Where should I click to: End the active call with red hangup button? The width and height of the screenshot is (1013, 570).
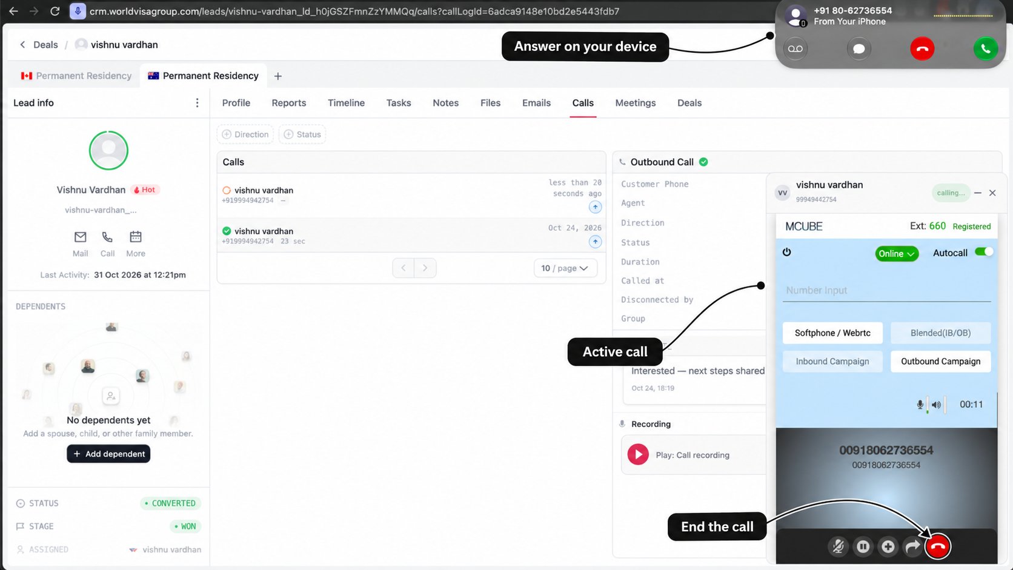point(938,546)
